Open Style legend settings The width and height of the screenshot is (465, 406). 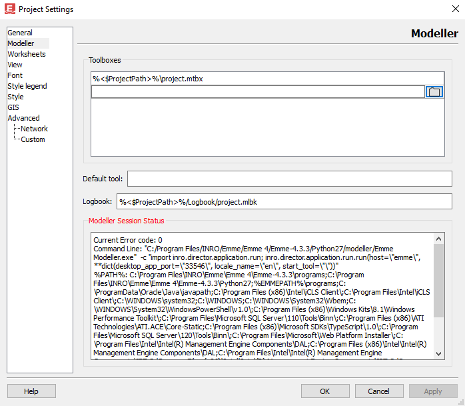[x=27, y=86]
